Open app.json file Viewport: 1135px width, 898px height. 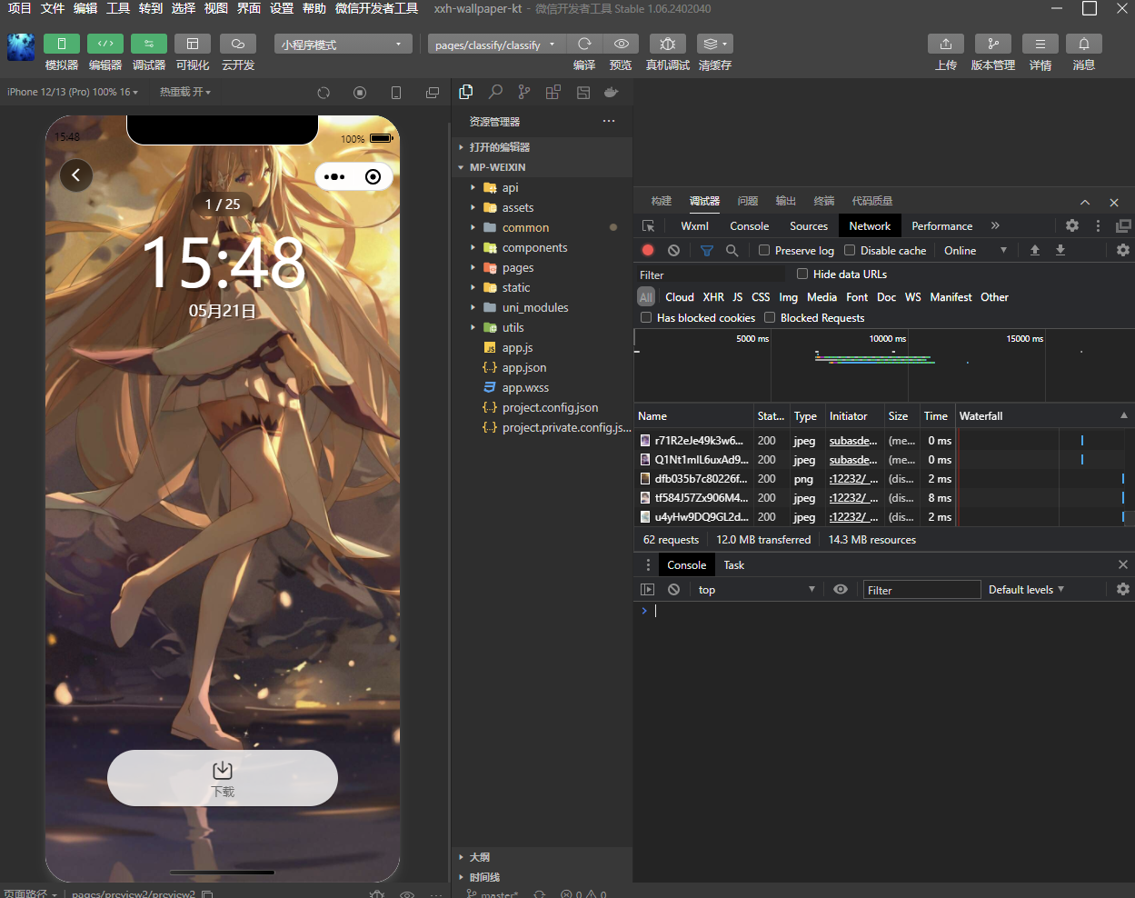[x=542, y=367]
